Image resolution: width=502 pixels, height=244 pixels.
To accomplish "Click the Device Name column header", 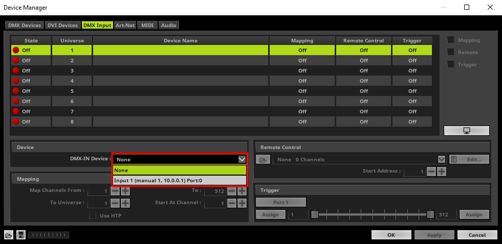I will coord(181,40).
